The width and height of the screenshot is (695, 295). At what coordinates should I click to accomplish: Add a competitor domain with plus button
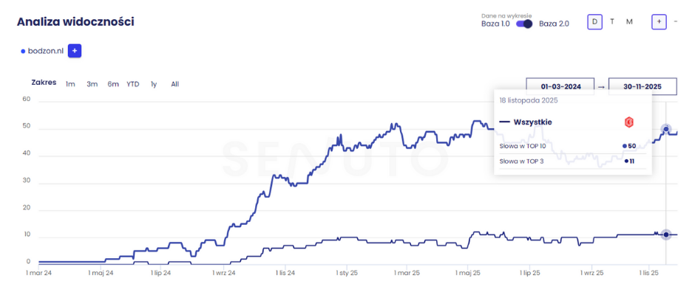(75, 51)
